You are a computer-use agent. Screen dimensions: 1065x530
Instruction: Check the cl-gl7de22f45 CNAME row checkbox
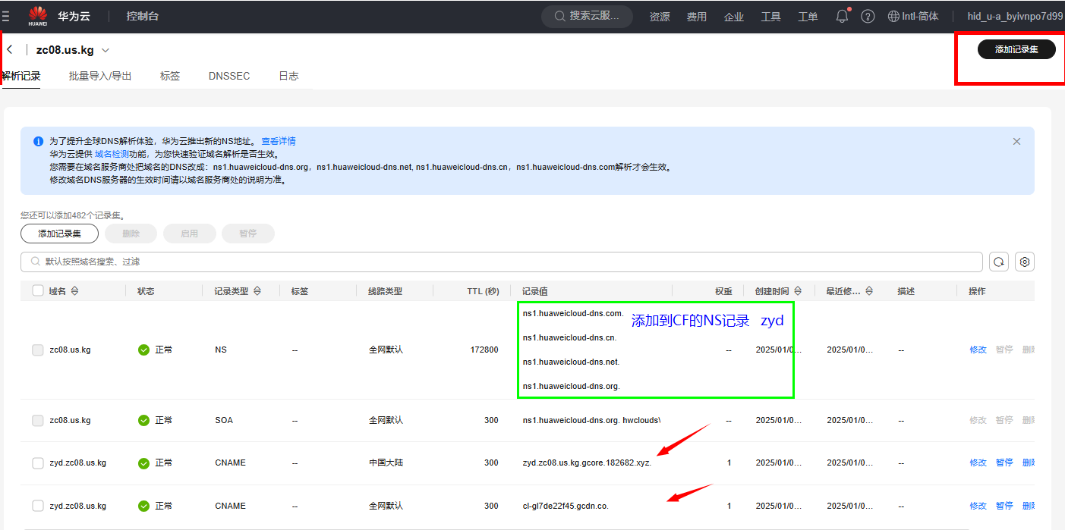coord(38,506)
